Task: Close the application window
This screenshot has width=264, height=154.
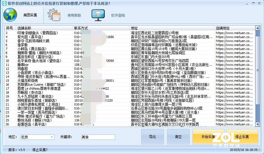Action: coord(259,3)
